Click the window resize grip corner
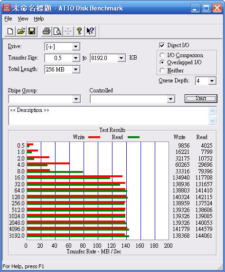 click(220, 267)
